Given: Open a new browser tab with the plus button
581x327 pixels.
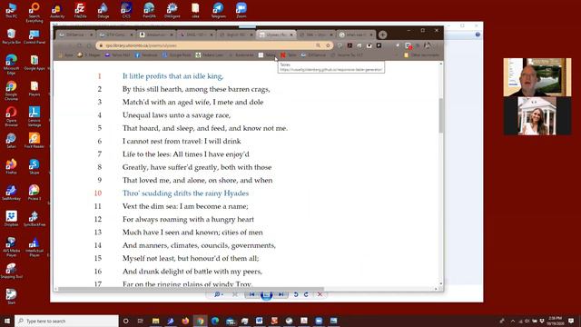Looking at the screenshot, I should pos(383,35).
